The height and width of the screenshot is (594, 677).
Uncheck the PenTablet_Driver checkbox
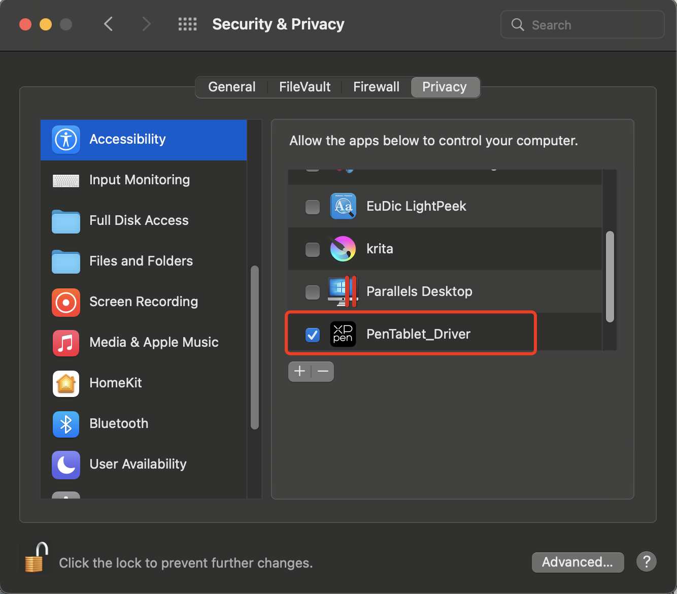pos(313,335)
